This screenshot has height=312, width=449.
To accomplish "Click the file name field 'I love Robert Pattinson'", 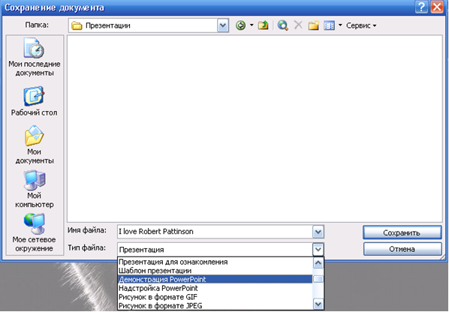I will coord(215,232).
